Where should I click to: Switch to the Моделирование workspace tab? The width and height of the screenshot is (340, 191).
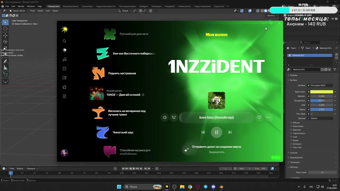tap(70, 6)
